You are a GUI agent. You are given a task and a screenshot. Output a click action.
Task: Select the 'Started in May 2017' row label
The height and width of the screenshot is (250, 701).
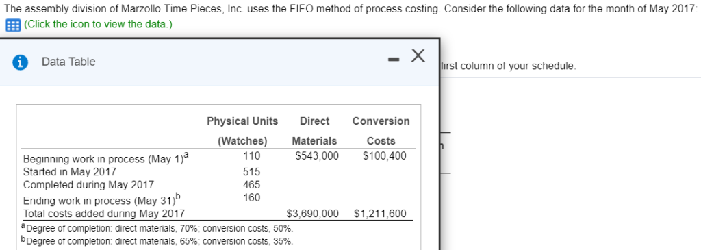pyautogui.click(x=69, y=172)
